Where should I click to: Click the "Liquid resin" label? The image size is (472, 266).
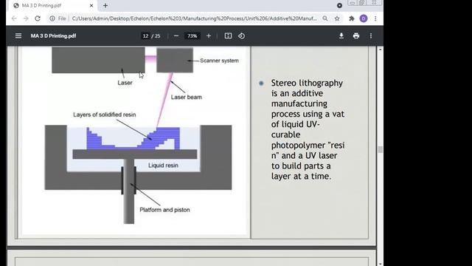point(163,166)
